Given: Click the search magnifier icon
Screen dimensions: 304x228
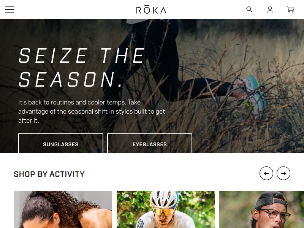Looking at the screenshot, I should click(249, 9).
